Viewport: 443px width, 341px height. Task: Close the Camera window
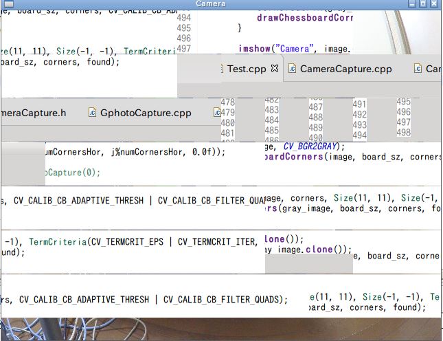(x=434, y=3)
